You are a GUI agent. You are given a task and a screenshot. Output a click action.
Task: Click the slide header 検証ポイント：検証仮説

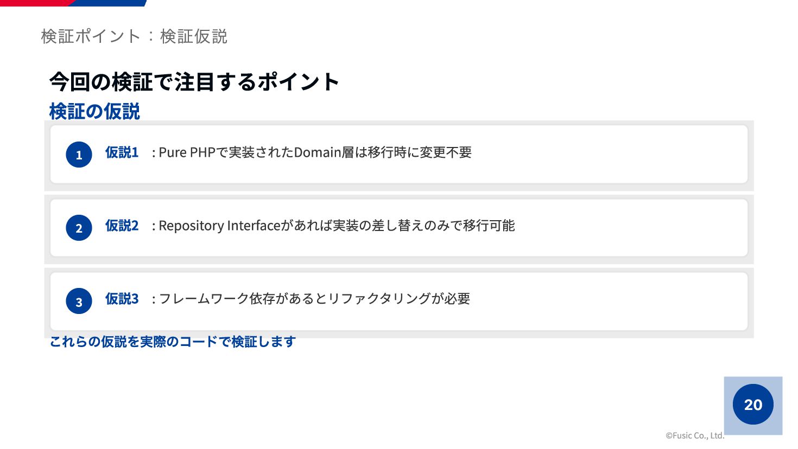click(x=134, y=36)
